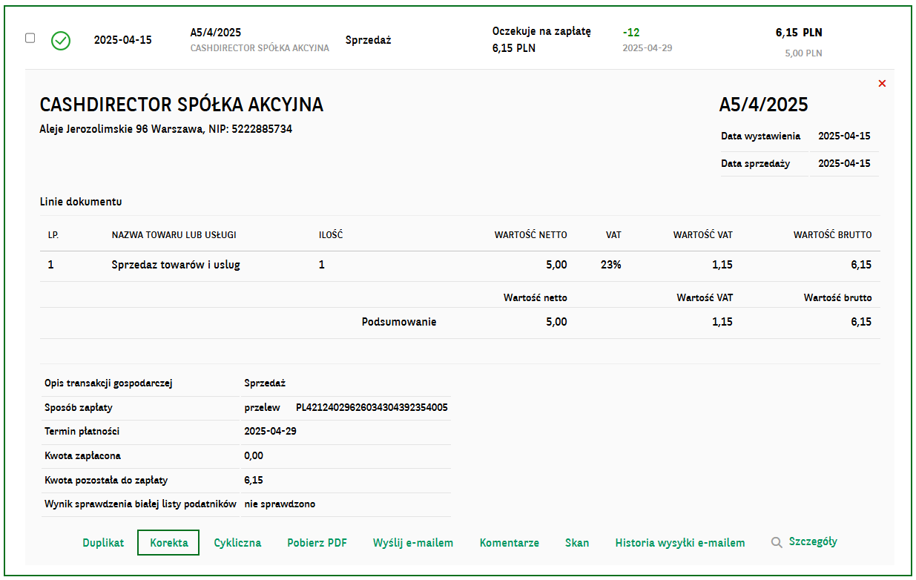The image size is (916, 580).
Task: Click the magnifier icon beside Szczegóły
Action: coord(777,543)
